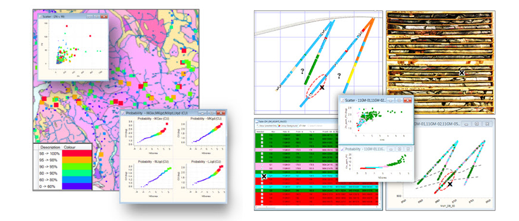Click the Scatter (ZN x PB) window title icon

[x=40, y=17]
